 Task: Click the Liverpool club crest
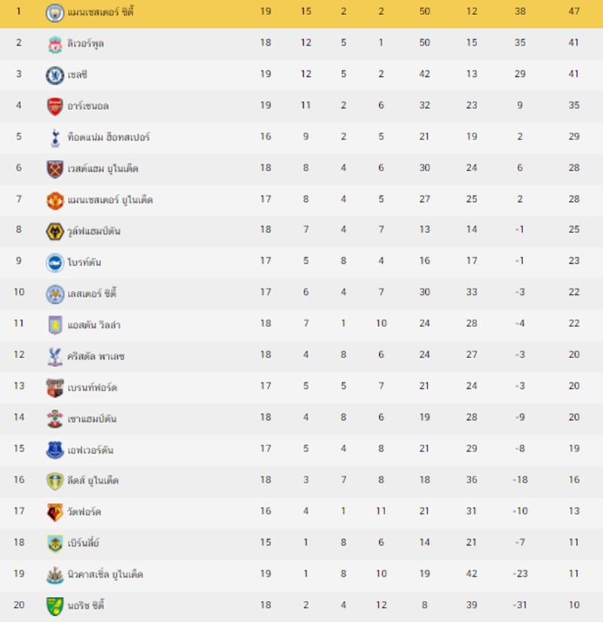[x=55, y=44]
